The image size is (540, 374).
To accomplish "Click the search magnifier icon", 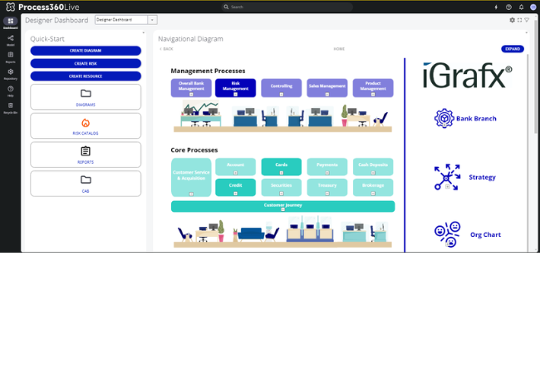I will pos(226,7).
